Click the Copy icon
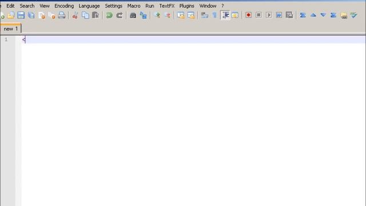 (x=85, y=15)
